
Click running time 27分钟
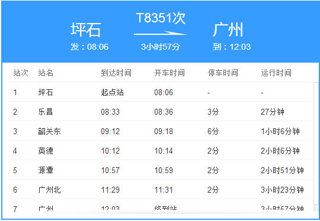pos(273,112)
